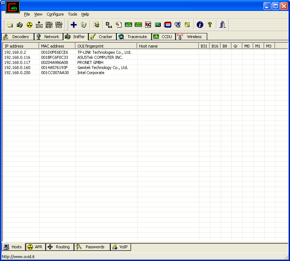
Task: Click the yellow question mark help icon
Action: click(210, 25)
